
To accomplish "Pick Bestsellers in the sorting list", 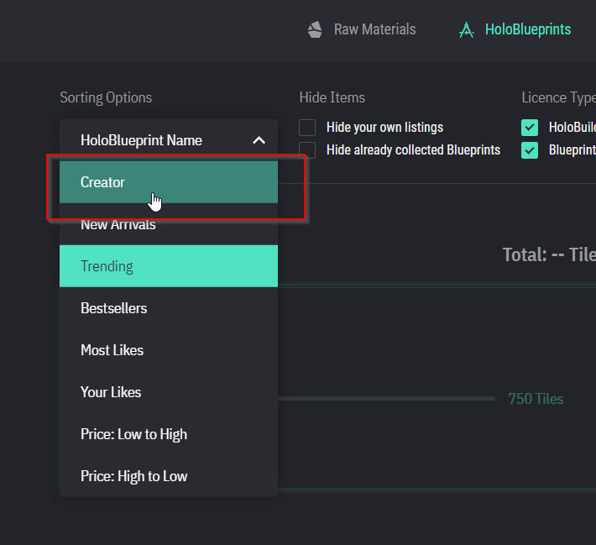I will (x=113, y=308).
